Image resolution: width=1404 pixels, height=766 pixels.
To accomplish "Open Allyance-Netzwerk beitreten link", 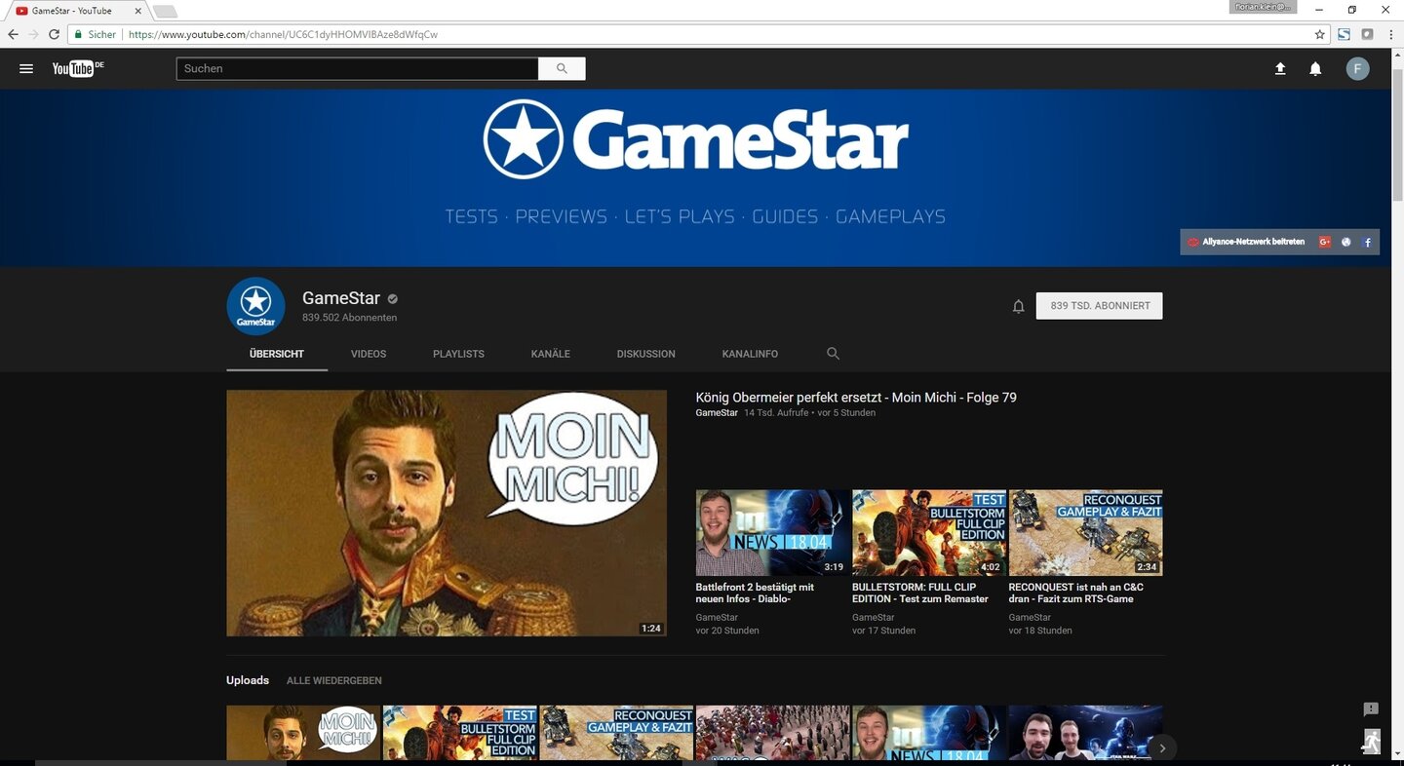I will (1252, 242).
